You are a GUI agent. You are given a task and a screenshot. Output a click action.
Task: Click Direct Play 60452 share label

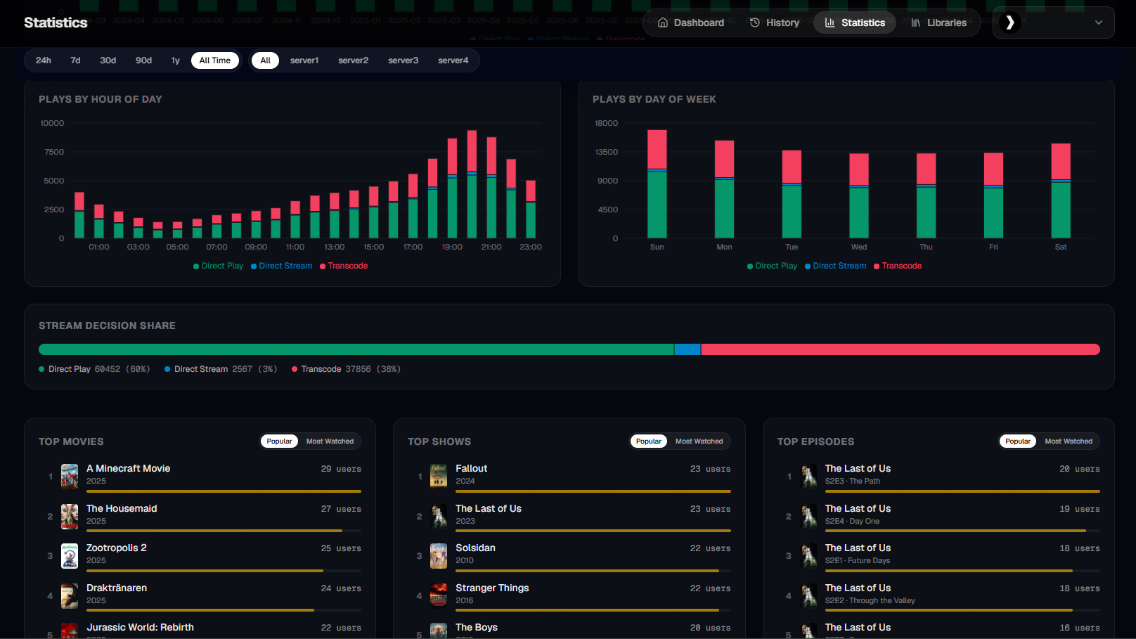[94, 369]
